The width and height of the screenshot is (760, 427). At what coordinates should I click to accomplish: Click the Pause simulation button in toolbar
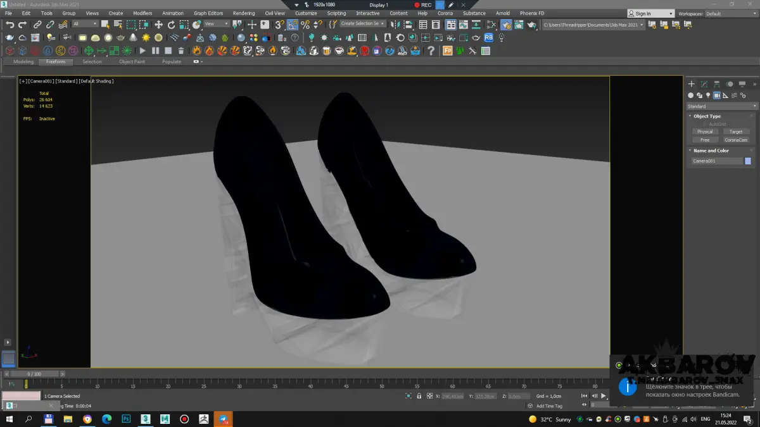coord(155,51)
